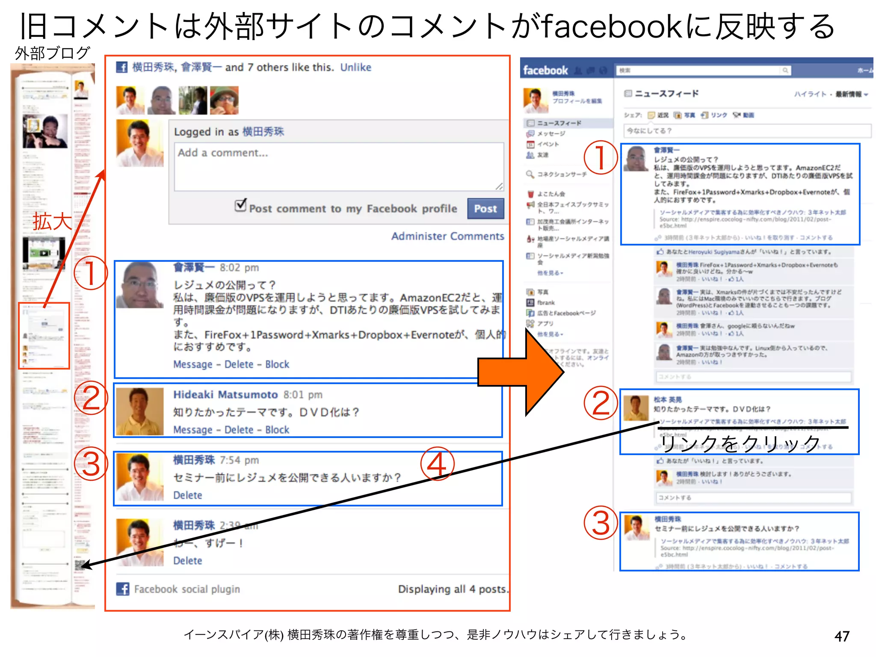Click the Photo share icon in share bar
The image size is (876, 657).
(678, 115)
